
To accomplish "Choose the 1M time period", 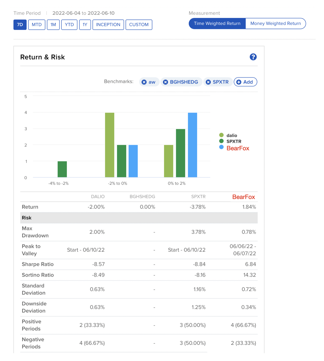I will [x=53, y=25].
